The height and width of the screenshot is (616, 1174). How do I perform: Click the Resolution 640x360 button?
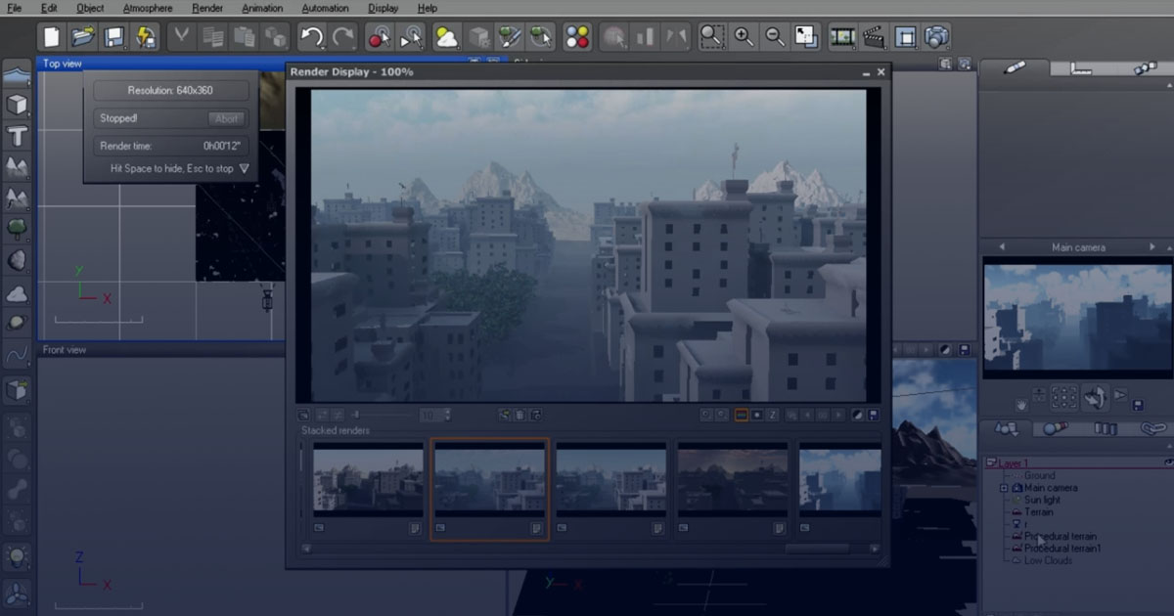tap(170, 89)
